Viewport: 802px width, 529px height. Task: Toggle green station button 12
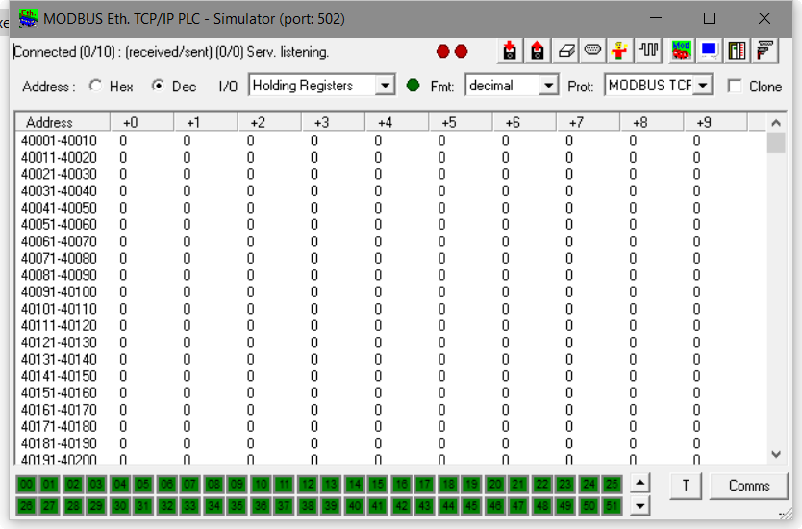pyautogui.click(x=308, y=484)
